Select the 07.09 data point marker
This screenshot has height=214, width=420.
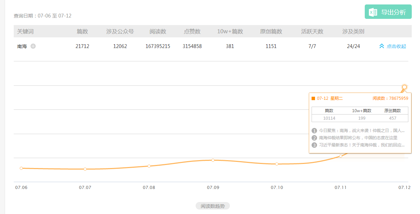coord(213,160)
